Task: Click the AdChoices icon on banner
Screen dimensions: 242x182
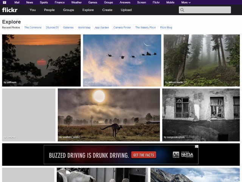Action: point(197,146)
